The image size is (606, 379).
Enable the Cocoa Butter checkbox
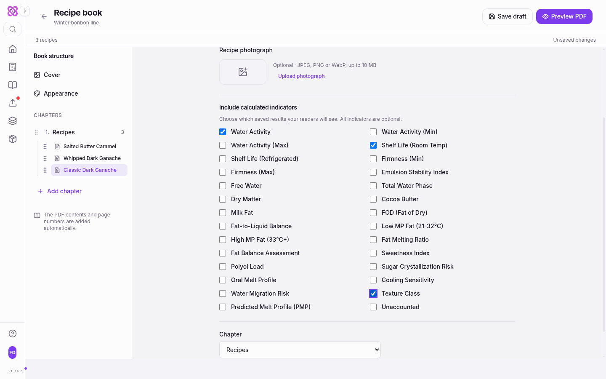(x=373, y=199)
